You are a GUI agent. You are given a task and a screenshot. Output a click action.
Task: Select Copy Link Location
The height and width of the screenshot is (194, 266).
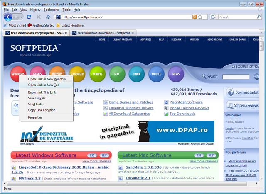46,110
